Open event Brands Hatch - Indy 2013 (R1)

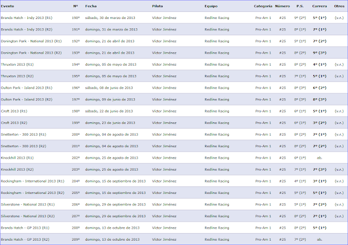coord(27,18)
